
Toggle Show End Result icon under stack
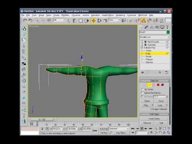click(x=149, y=72)
